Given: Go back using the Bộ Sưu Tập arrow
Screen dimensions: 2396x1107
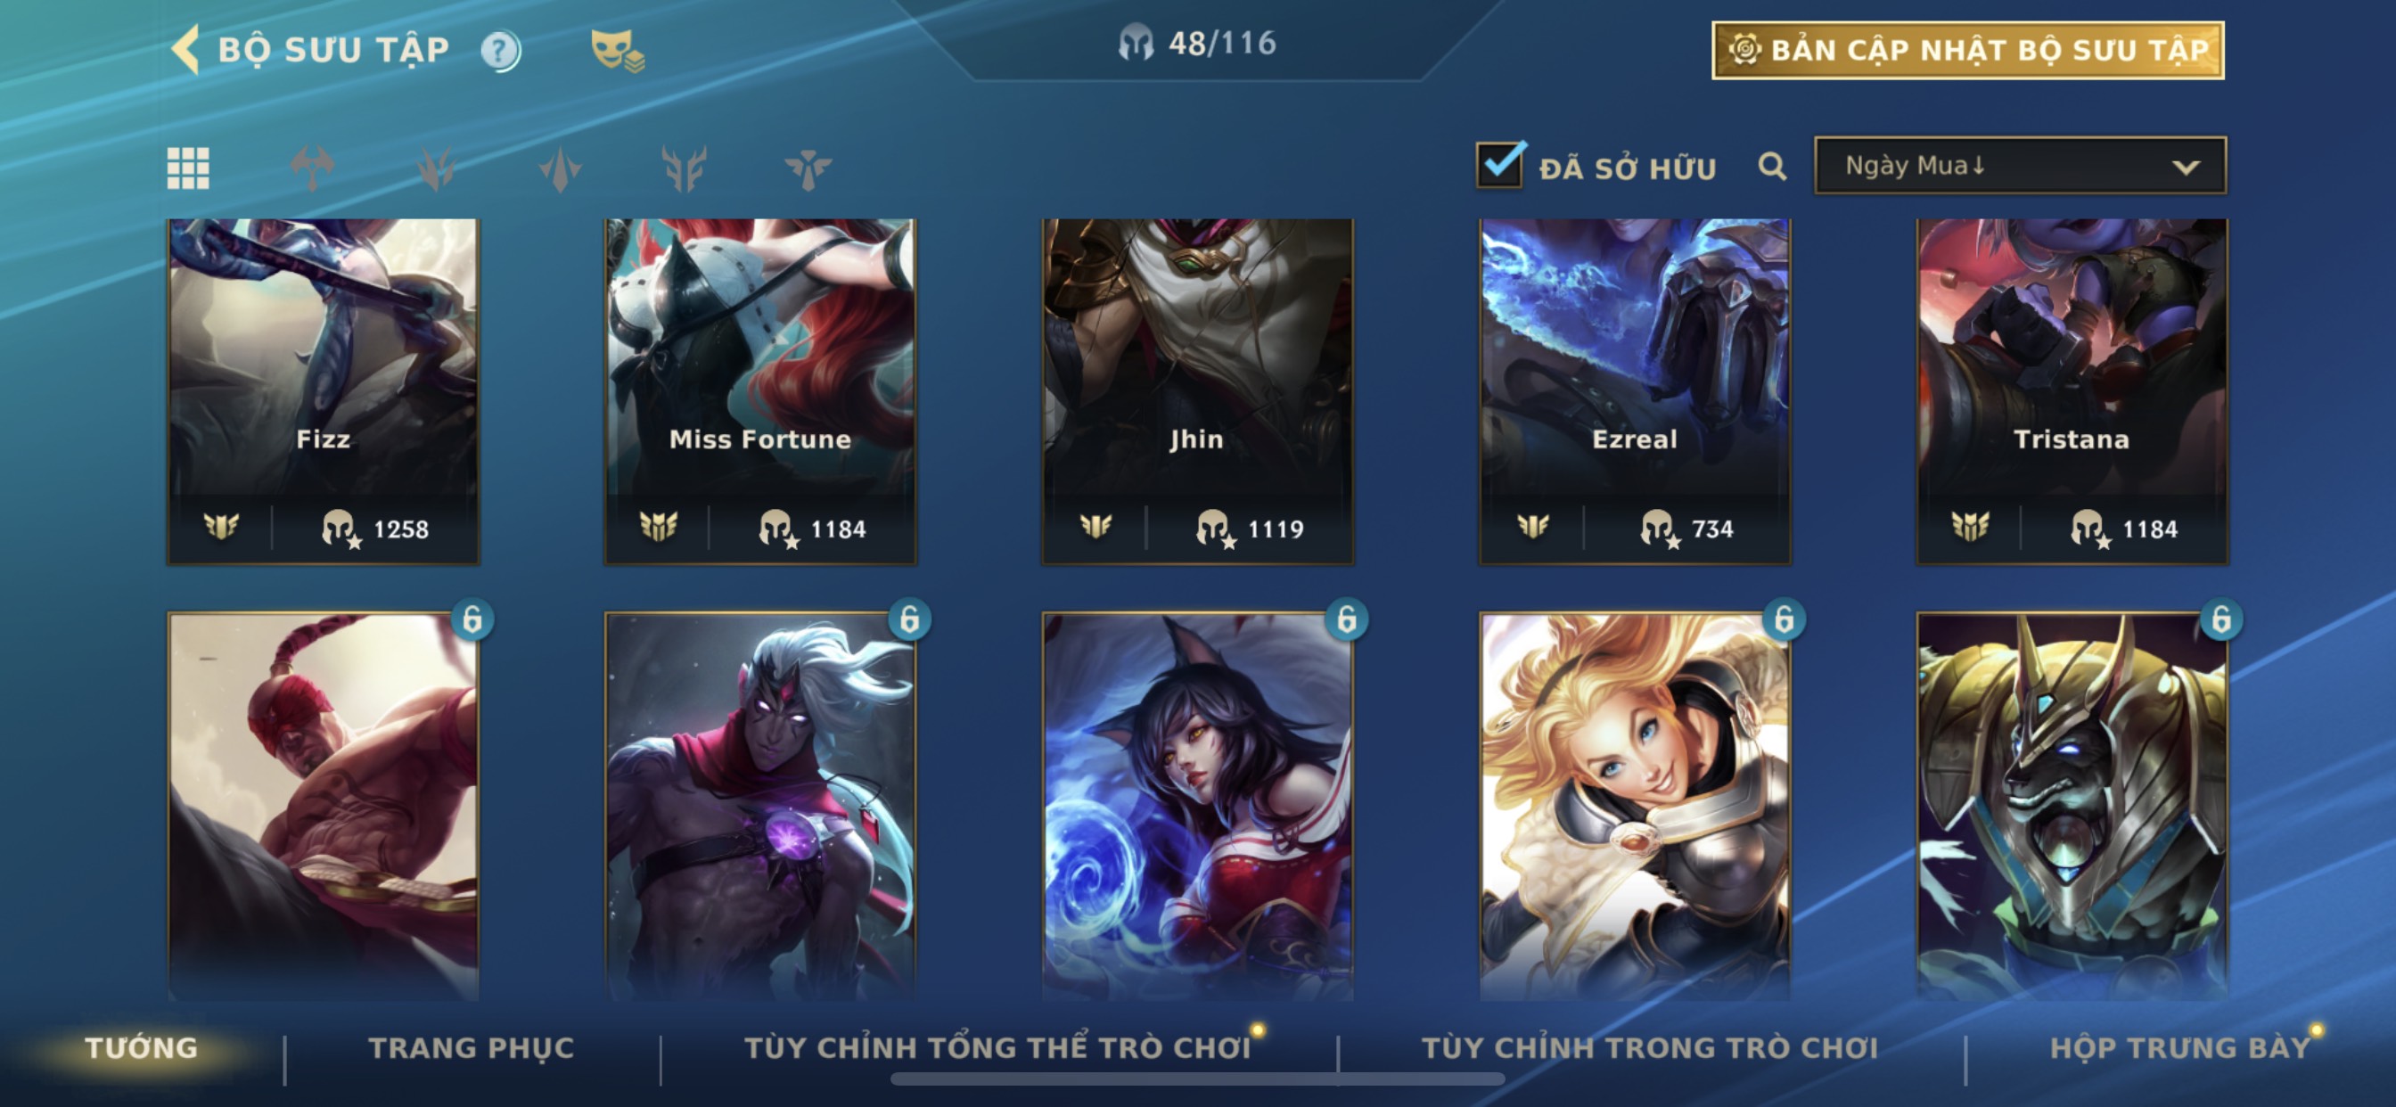Looking at the screenshot, I should click(x=186, y=49).
